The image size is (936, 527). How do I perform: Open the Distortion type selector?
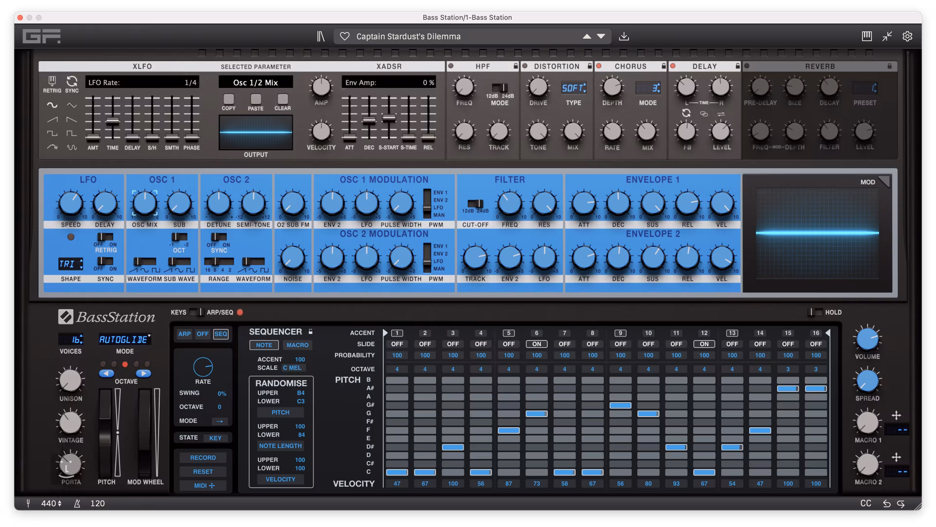click(573, 88)
